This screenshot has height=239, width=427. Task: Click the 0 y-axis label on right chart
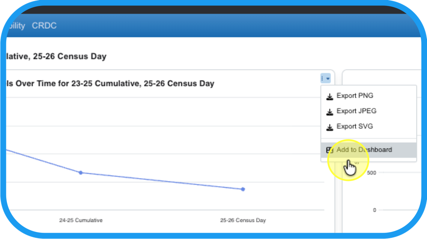point(374,210)
